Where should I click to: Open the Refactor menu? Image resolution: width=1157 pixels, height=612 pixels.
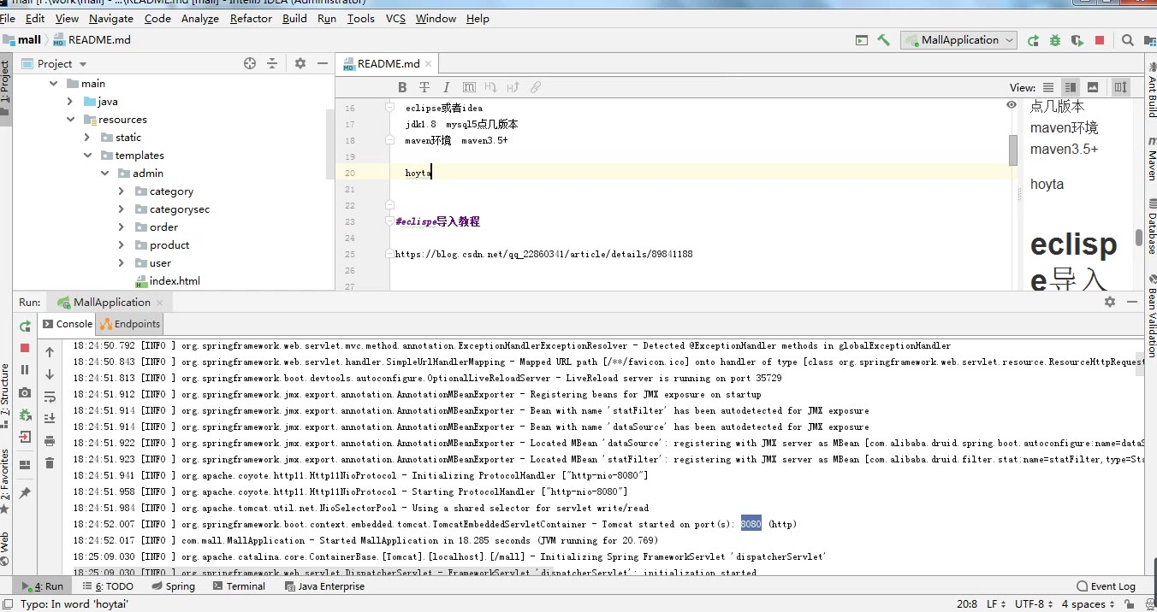coord(251,18)
